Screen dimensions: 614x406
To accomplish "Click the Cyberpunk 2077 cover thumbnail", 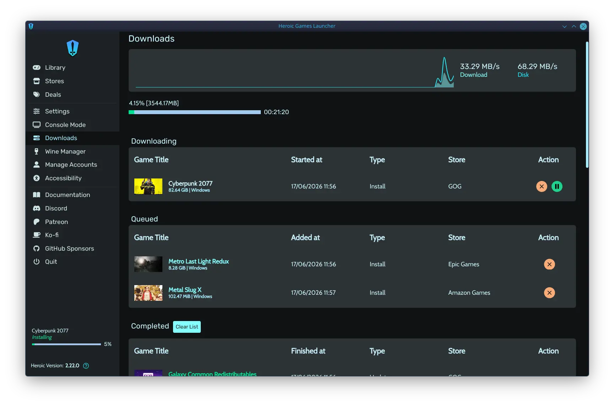I will [x=148, y=186].
